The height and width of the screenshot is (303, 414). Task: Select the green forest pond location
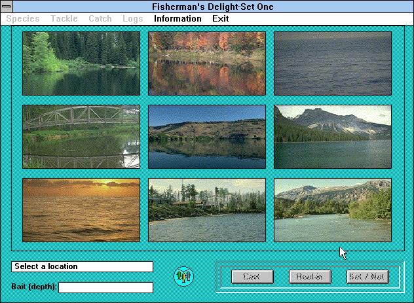(81, 63)
